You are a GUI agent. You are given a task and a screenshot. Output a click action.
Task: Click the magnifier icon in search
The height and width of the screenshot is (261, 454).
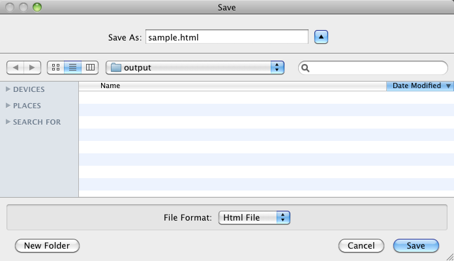[305, 68]
